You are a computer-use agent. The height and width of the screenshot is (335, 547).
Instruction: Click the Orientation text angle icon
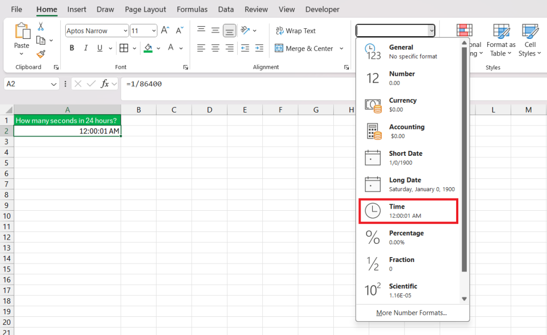245,30
